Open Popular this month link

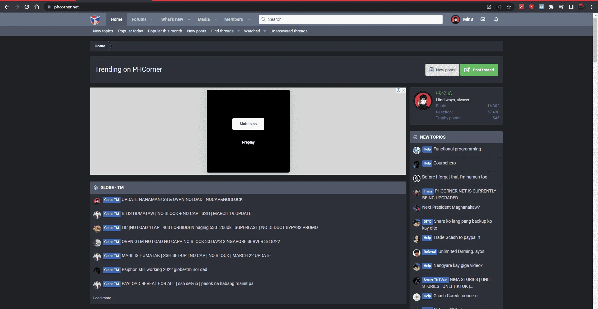[x=165, y=31]
